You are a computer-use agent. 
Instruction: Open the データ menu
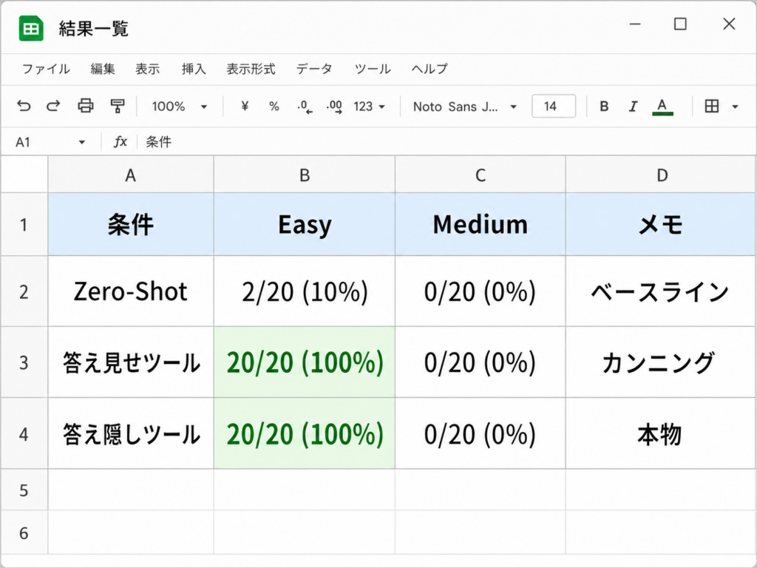pyautogui.click(x=314, y=69)
